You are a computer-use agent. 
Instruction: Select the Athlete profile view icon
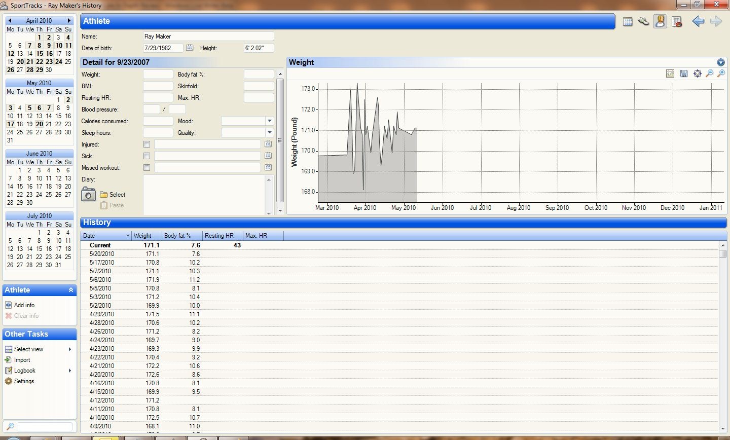tap(660, 21)
